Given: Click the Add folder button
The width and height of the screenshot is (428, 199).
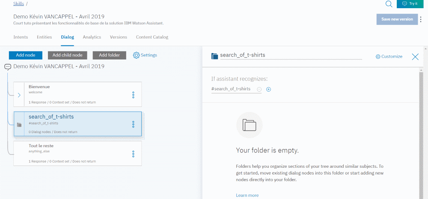Looking at the screenshot, I should coord(110,55).
